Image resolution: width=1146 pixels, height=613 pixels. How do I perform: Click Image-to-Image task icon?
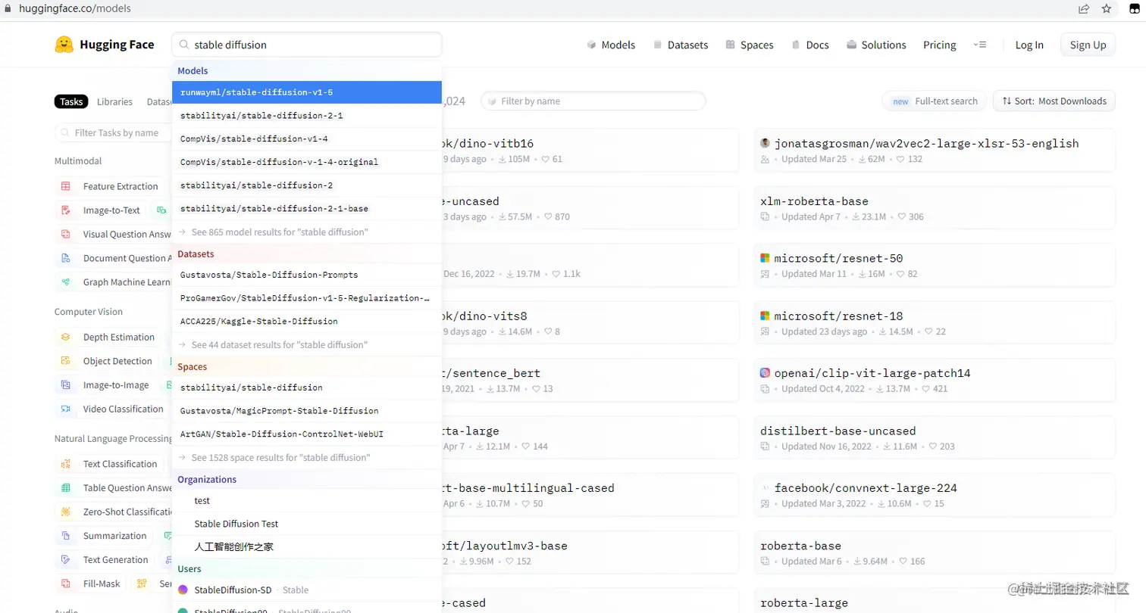point(66,385)
